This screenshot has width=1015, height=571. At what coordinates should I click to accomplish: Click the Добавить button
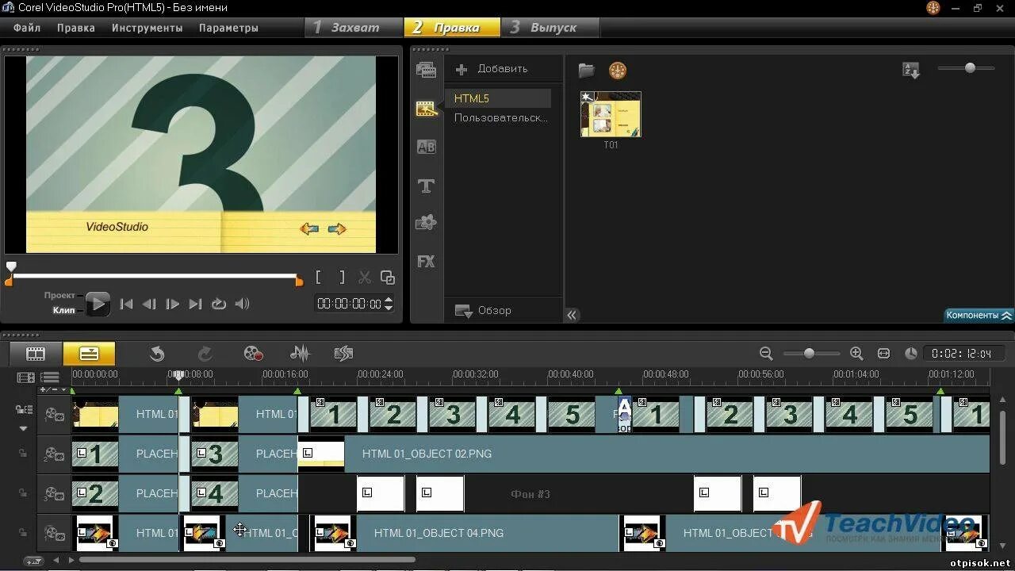tap(492, 69)
